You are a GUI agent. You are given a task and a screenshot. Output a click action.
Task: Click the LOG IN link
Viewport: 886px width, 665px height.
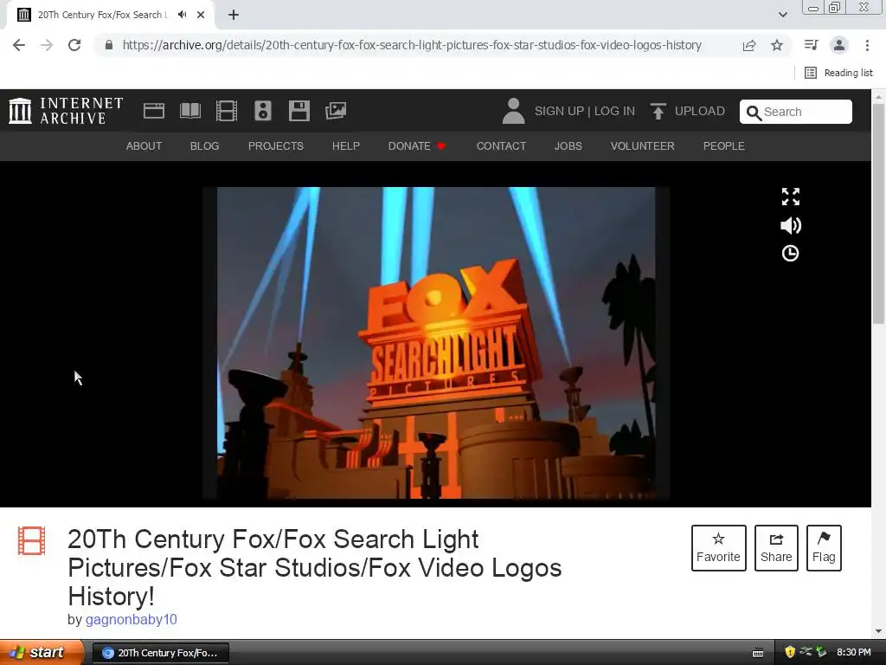(x=614, y=111)
